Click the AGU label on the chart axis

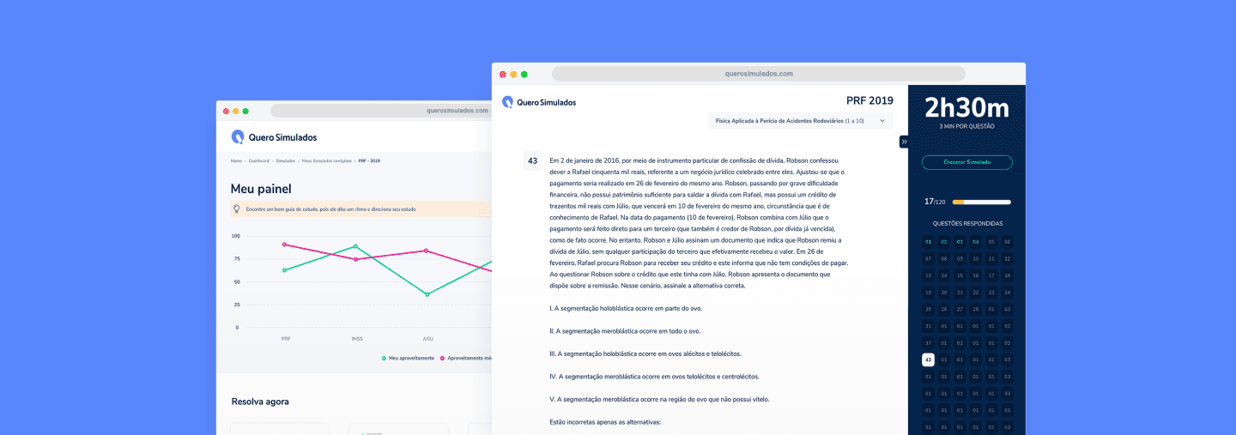coord(427,339)
